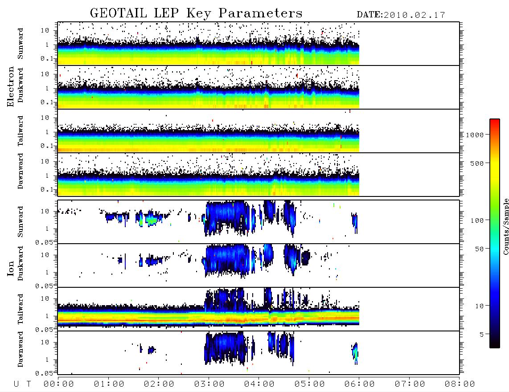The width and height of the screenshot is (509, 392).
Task: Click the 08:00 time tick label
Action: [460, 384]
